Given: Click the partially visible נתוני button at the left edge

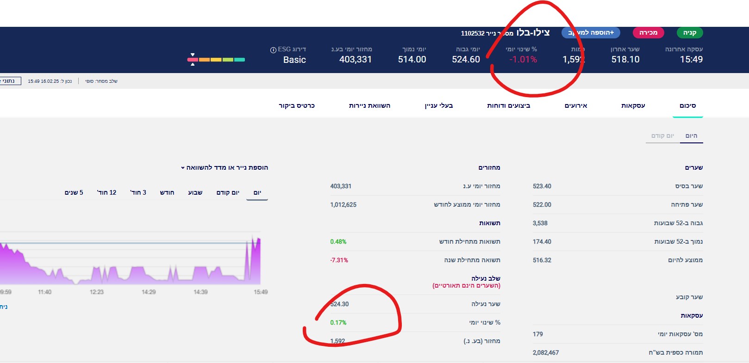Looking at the screenshot, I should click(x=9, y=81).
